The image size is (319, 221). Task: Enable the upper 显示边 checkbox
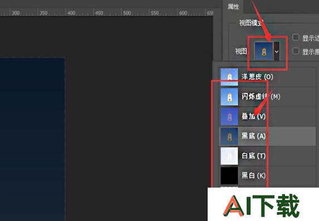pos(296,37)
